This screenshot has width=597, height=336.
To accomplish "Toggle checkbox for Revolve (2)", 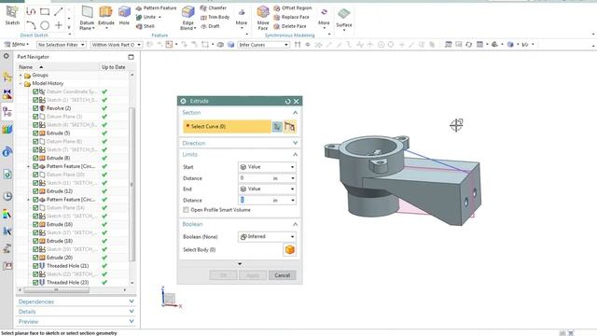I will [x=35, y=108].
